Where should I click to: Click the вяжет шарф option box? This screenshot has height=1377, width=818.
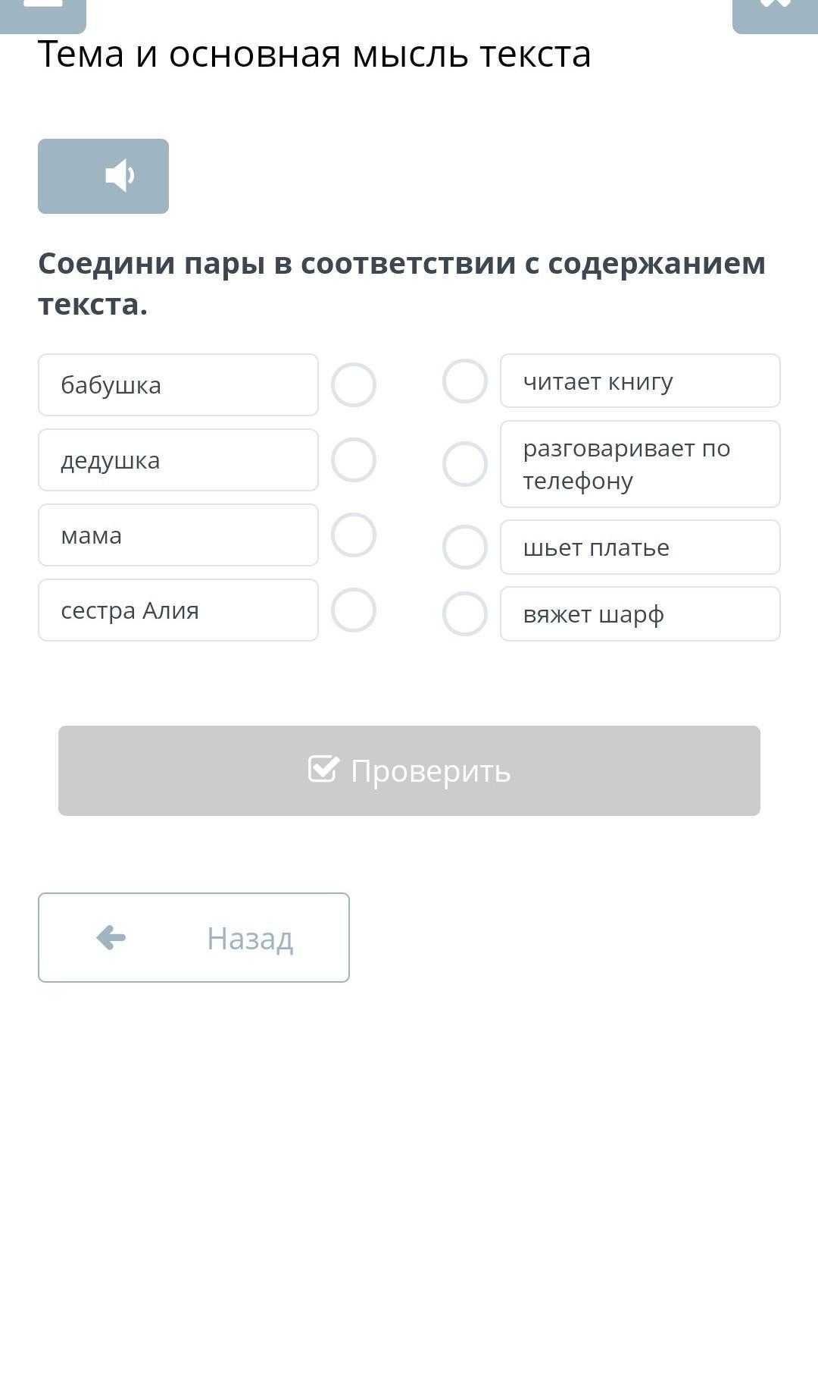(x=640, y=614)
